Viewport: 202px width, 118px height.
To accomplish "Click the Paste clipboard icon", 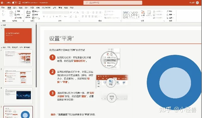I will [11, 13].
